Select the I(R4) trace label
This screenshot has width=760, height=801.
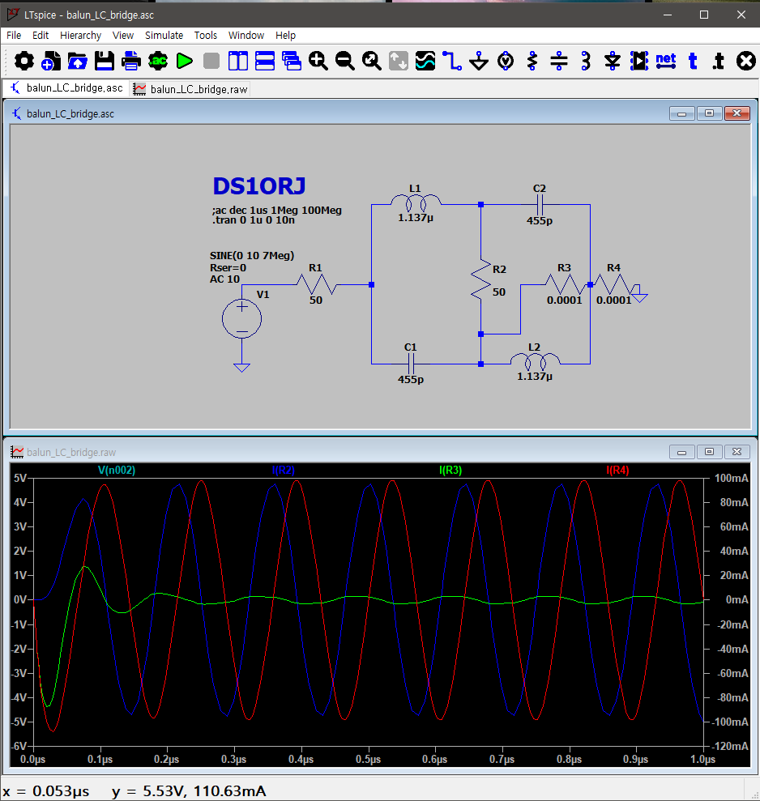point(617,470)
